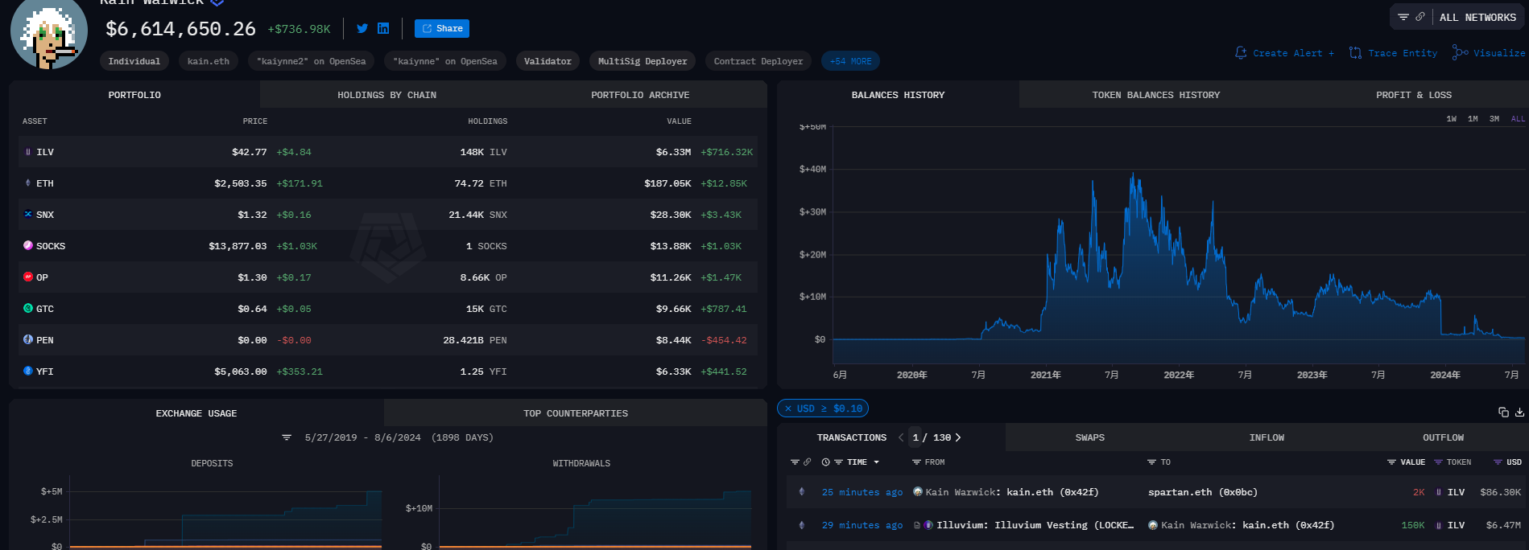
Task: Remove the USD ≥ $0.10 filter
Action: click(x=788, y=408)
